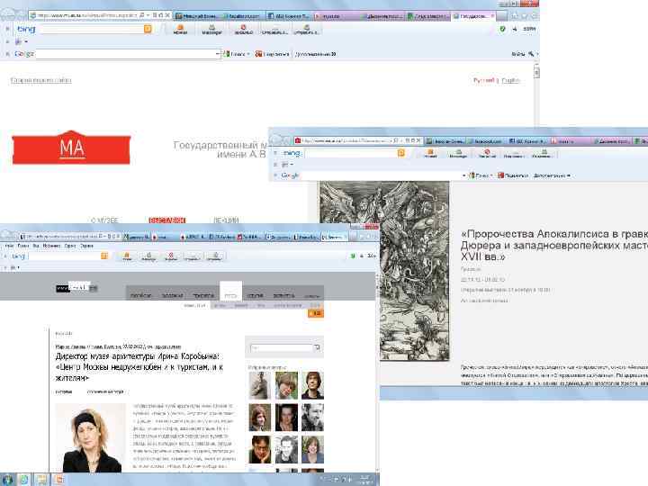This screenshot has width=648, height=486.
Task: Click the search magnifier icon in the sidebar
Action: point(318,347)
